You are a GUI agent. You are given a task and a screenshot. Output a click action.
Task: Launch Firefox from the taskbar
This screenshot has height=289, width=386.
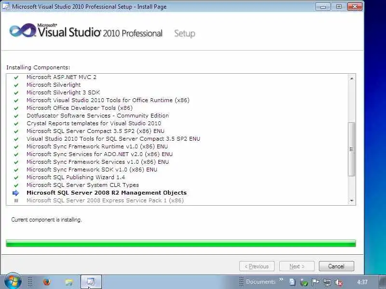pyautogui.click(x=46, y=282)
